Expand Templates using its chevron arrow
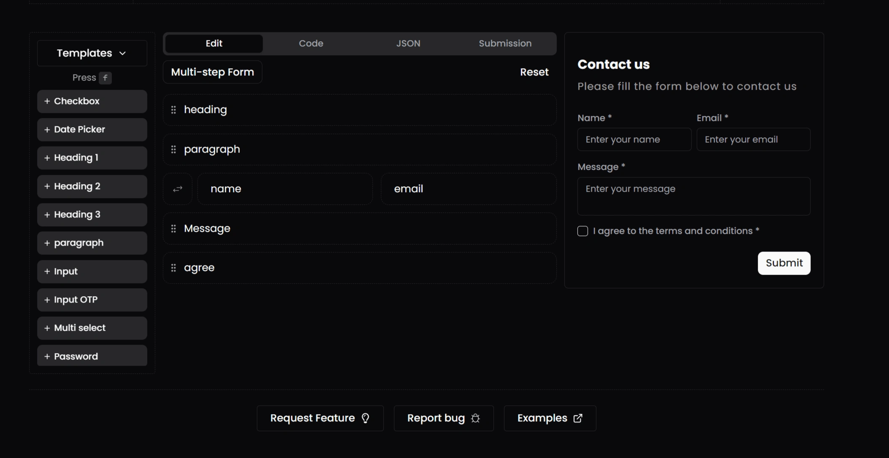Viewport: 889px width, 458px height. tap(123, 54)
